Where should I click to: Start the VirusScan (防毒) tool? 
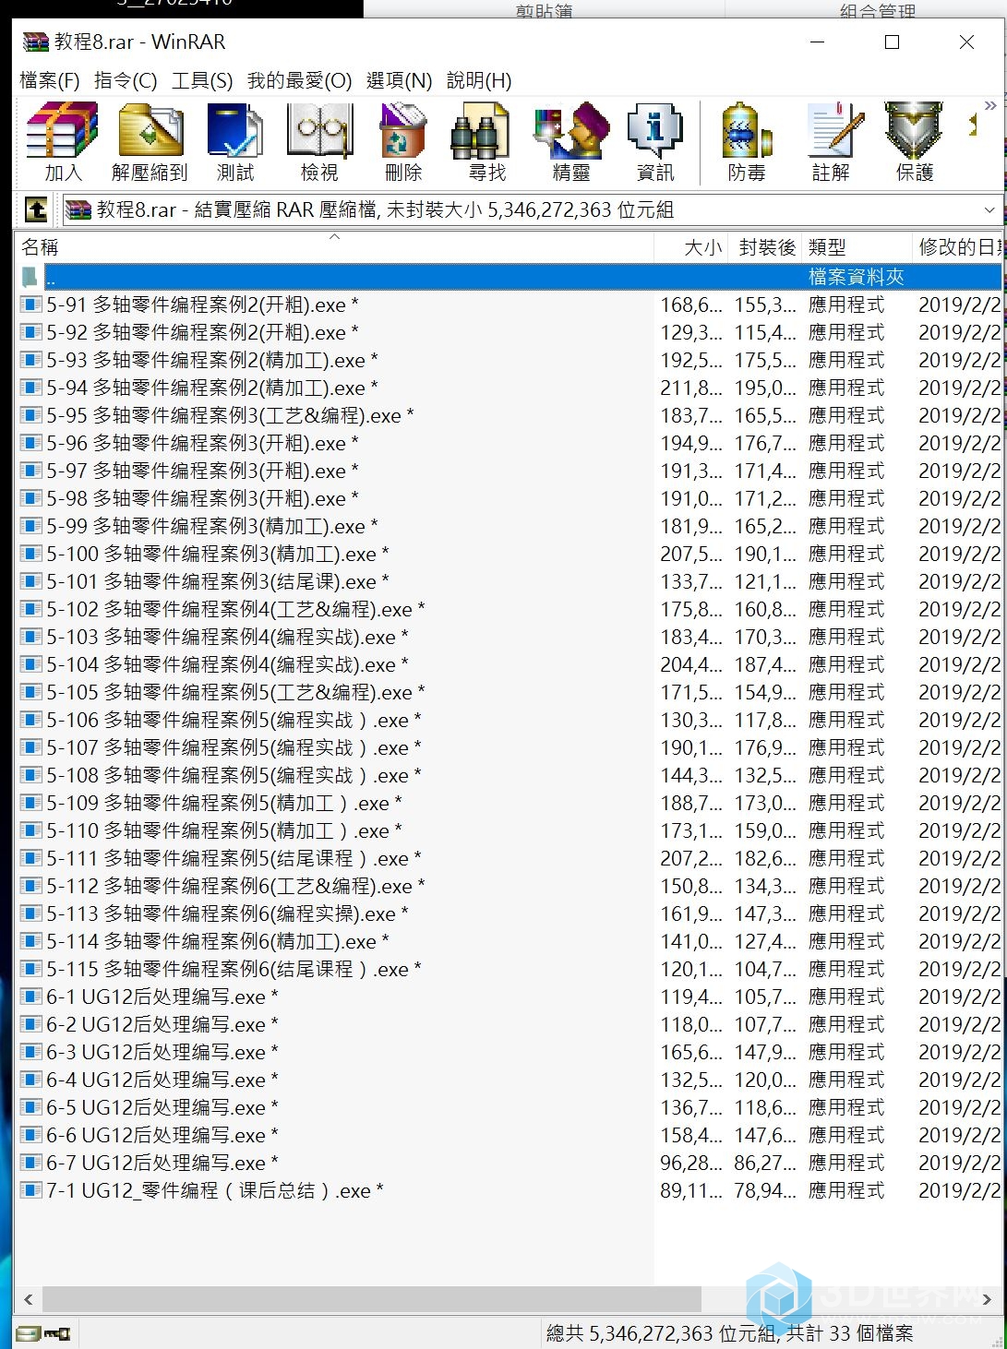point(746,141)
